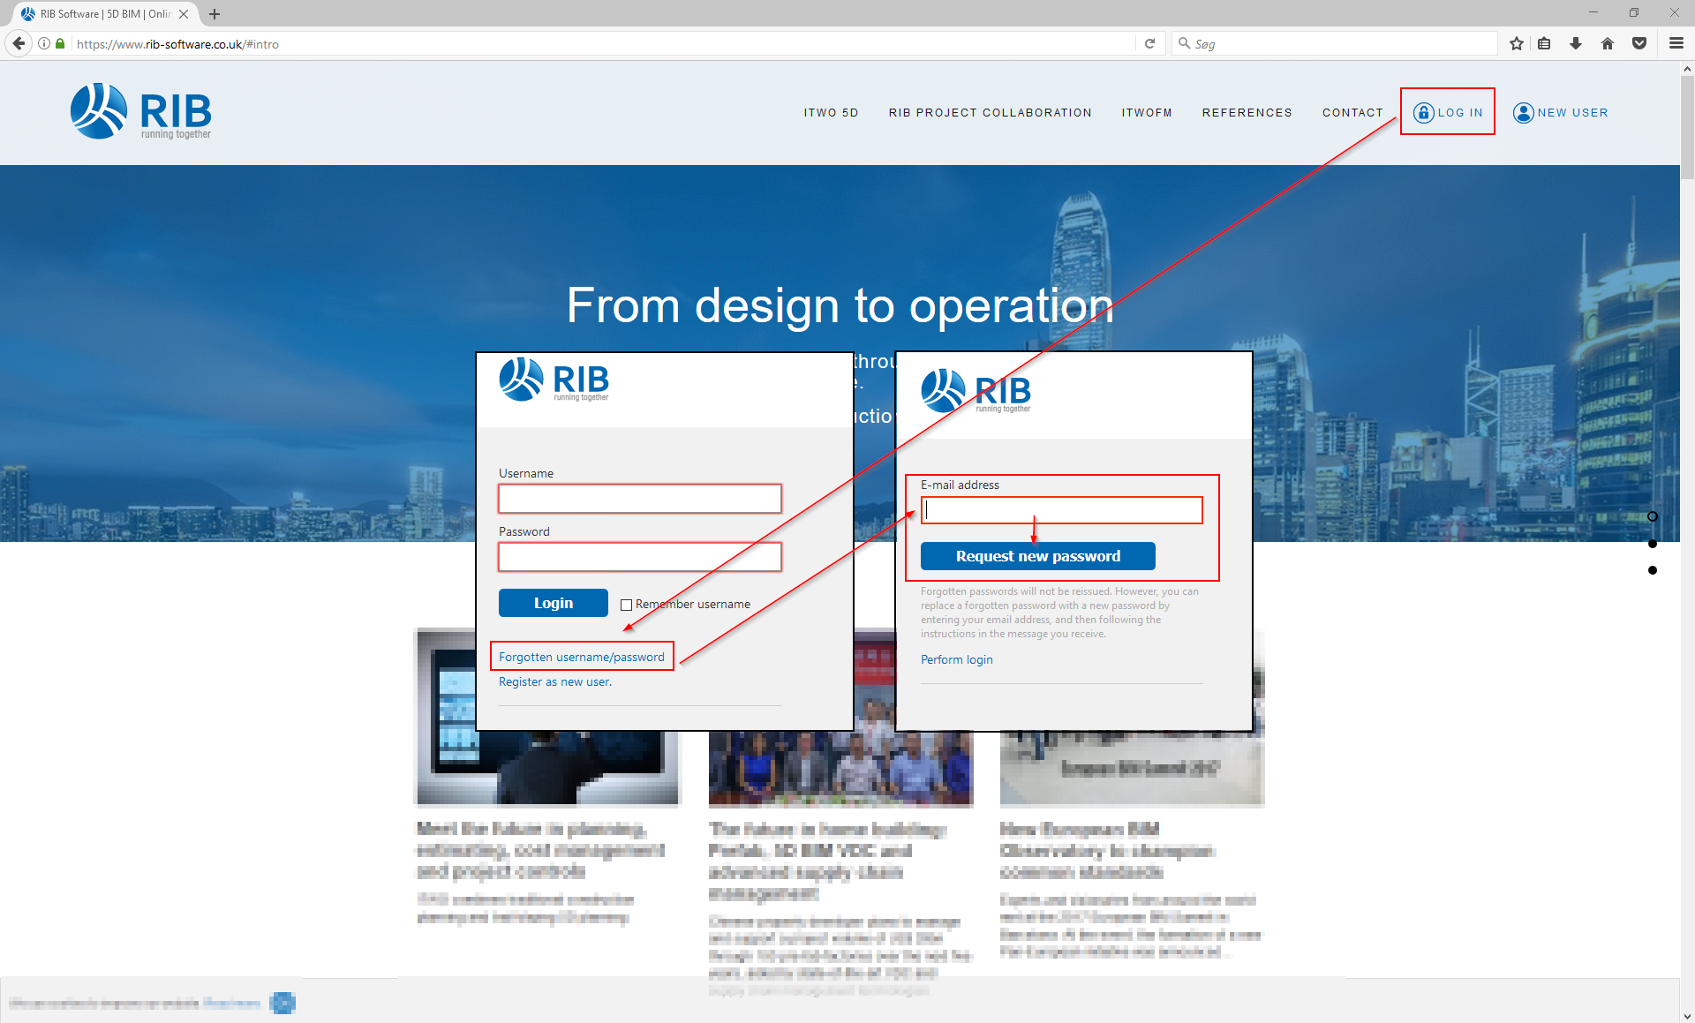The height and width of the screenshot is (1023, 1695).
Task: Toggle the Remember username checkbox
Action: (626, 605)
